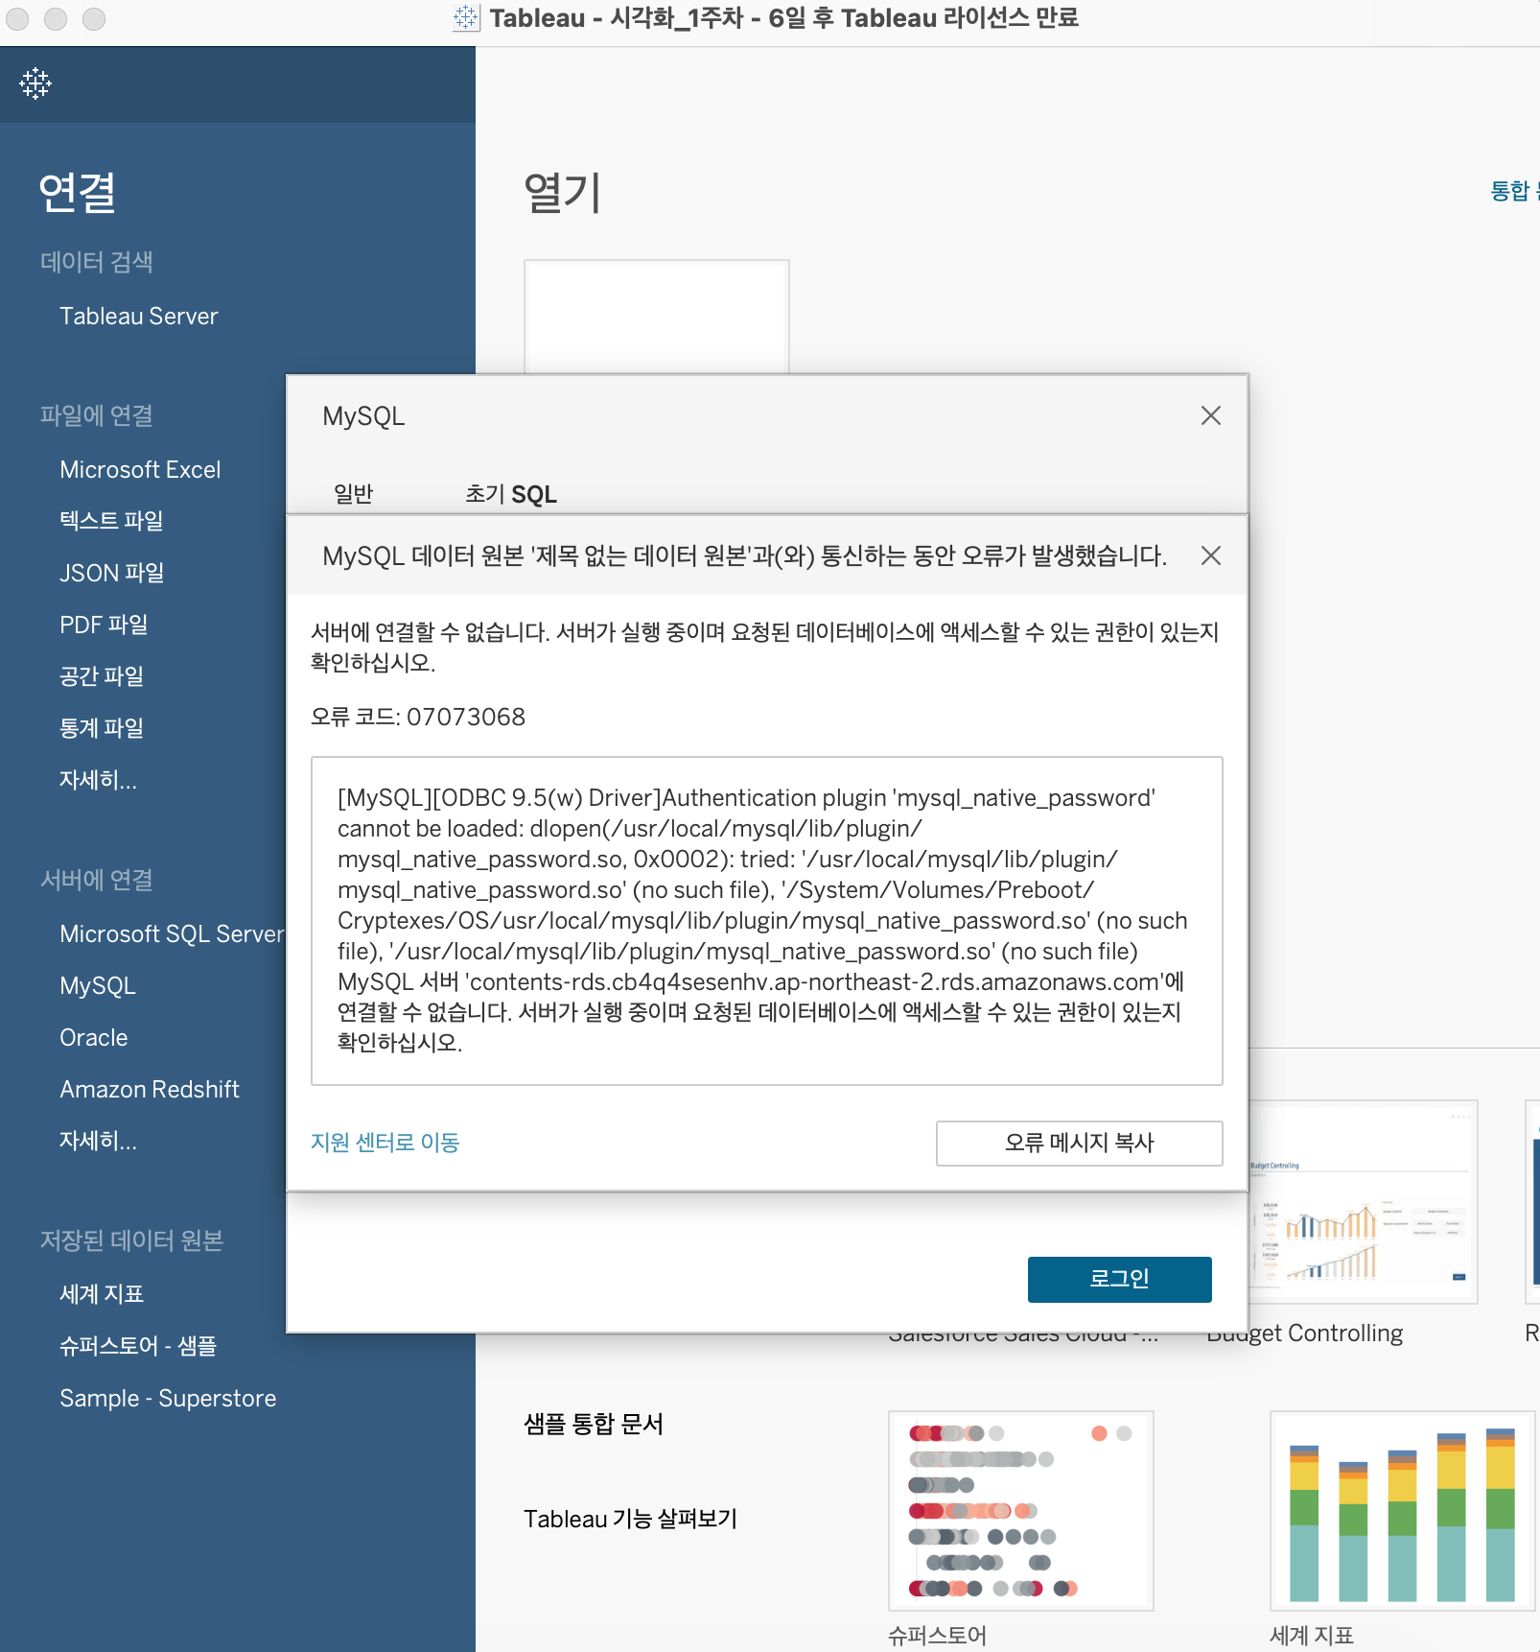Connect to a Microsoft Excel file
This screenshot has height=1652, width=1540.
click(140, 469)
